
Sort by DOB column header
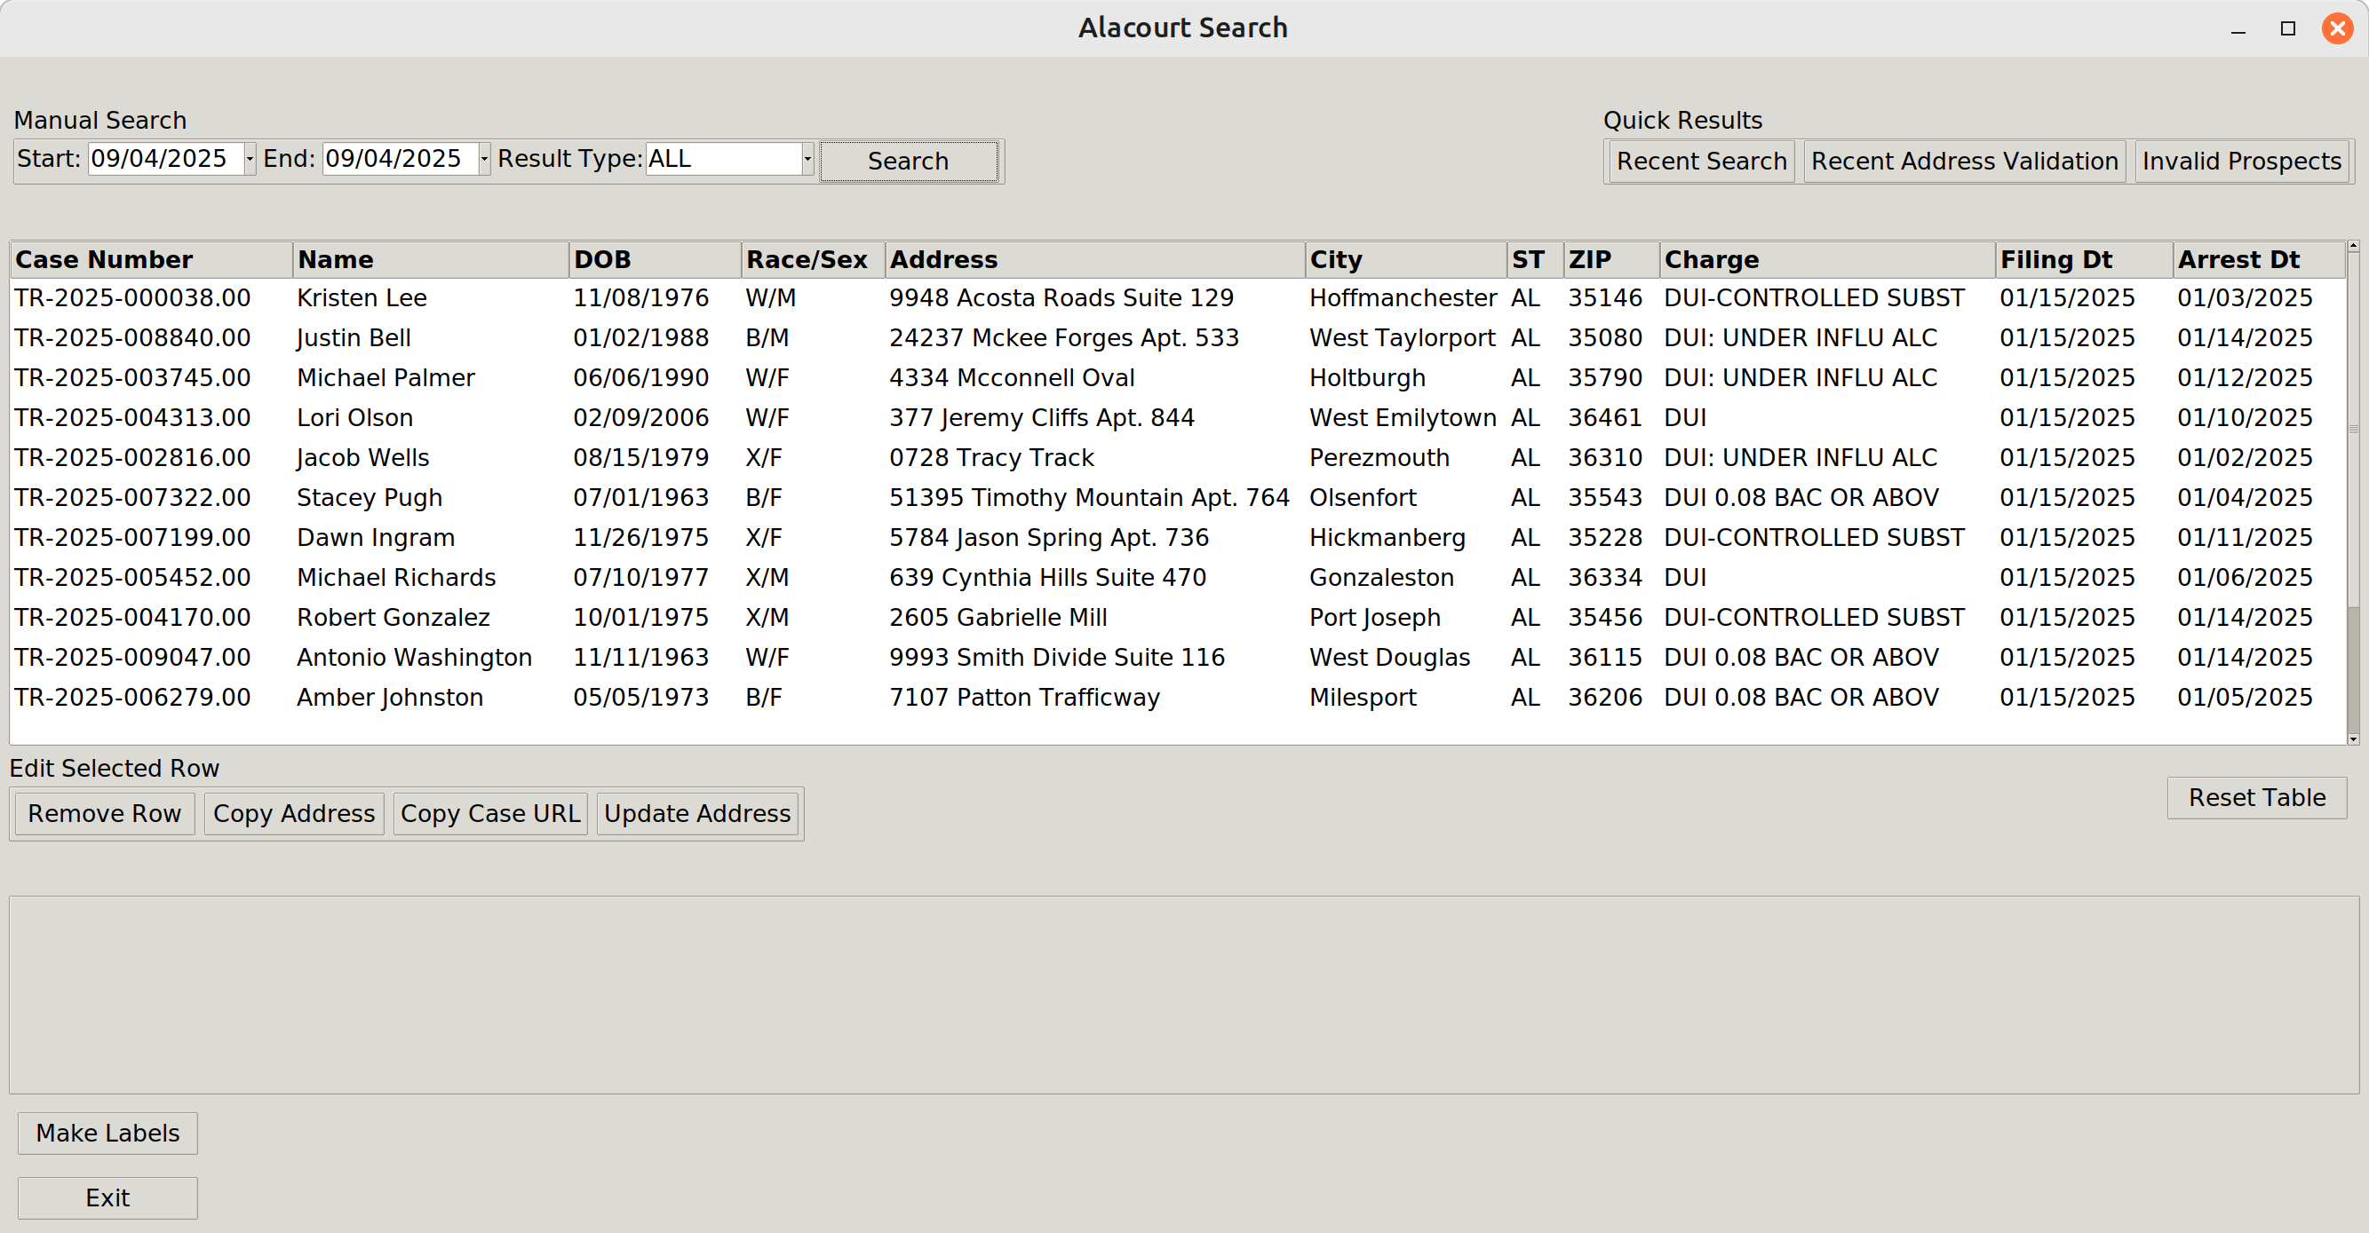pyautogui.click(x=655, y=260)
